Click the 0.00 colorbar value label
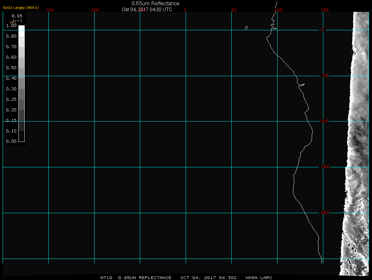This screenshot has height=280, width=372. pyautogui.click(x=11, y=141)
